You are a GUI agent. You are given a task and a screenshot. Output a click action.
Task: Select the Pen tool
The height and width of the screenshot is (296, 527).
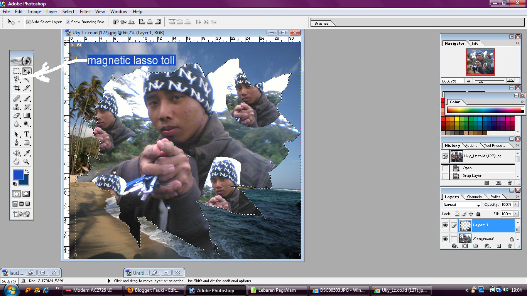17,143
